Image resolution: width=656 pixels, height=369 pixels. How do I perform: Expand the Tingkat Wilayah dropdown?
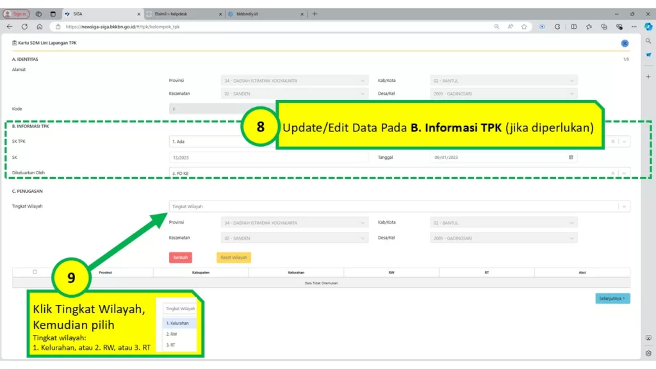[624, 206]
